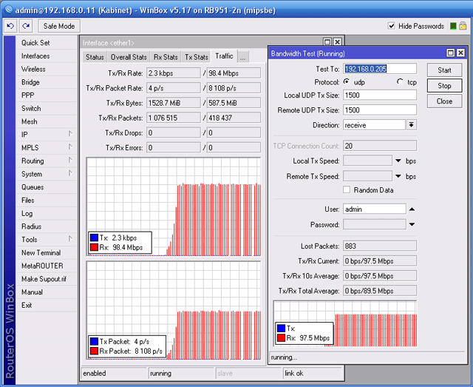Click the Password input field

click(375, 224)
